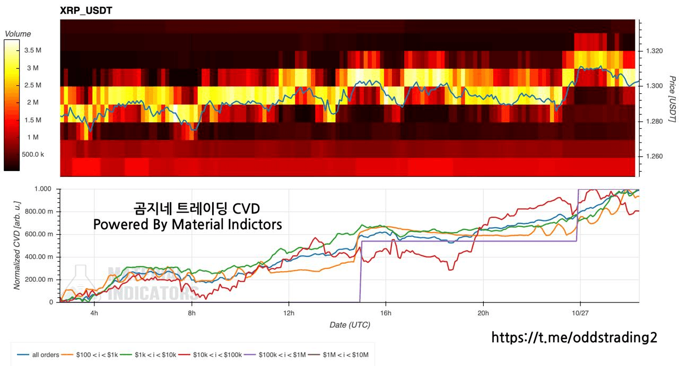Click the "20h" time axis label
Viewport: 679px width, 366px height.
point(483,312)
